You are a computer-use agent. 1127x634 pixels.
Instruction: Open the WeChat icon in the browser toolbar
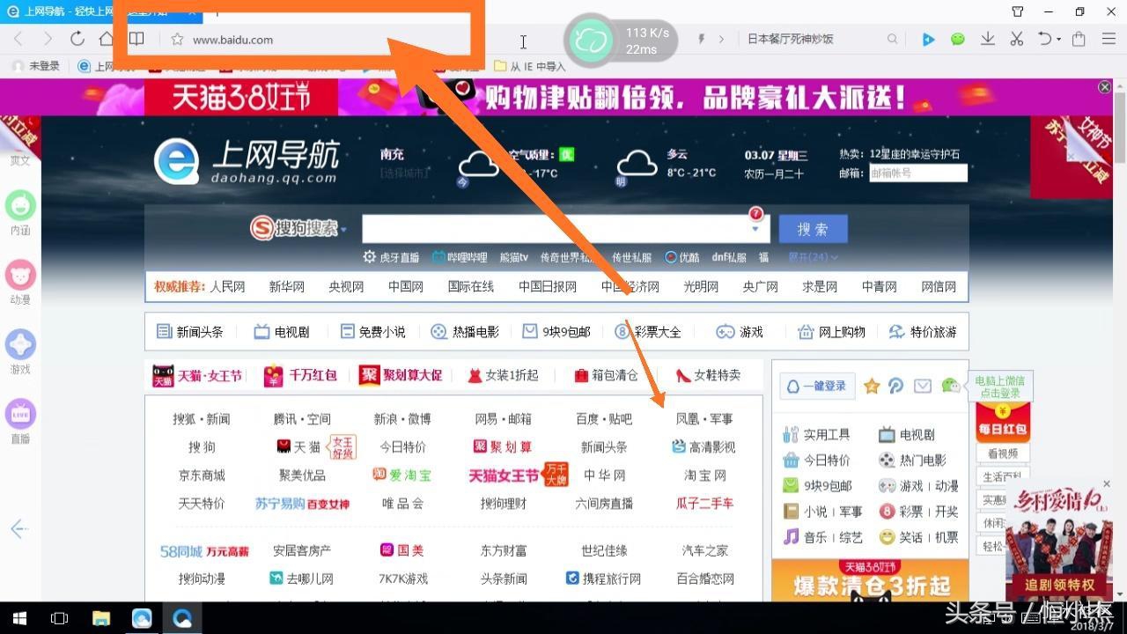(958, 39)
